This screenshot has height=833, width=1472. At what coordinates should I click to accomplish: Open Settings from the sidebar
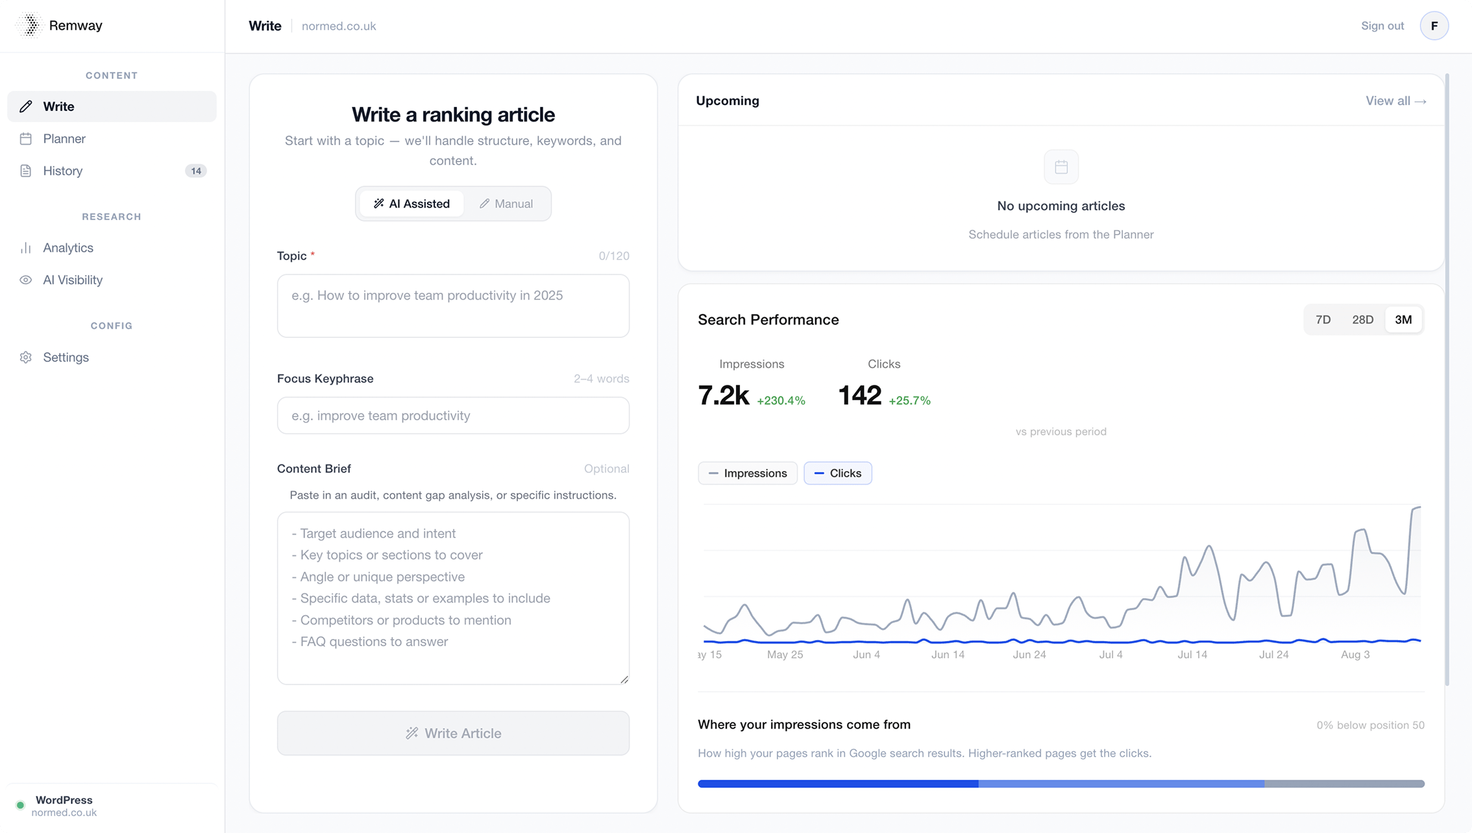[112, 357]
